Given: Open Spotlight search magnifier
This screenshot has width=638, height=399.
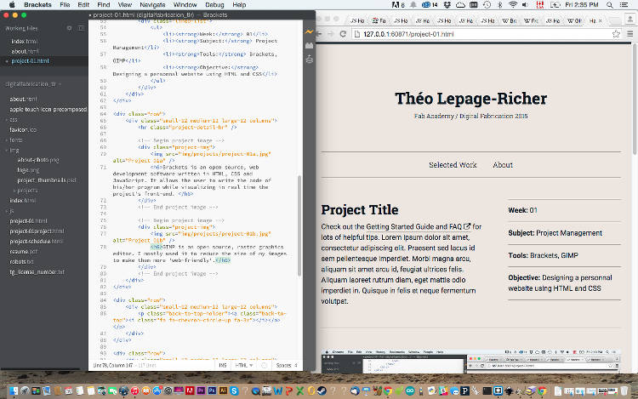Looking at the screenshot, I should point(610,5).
